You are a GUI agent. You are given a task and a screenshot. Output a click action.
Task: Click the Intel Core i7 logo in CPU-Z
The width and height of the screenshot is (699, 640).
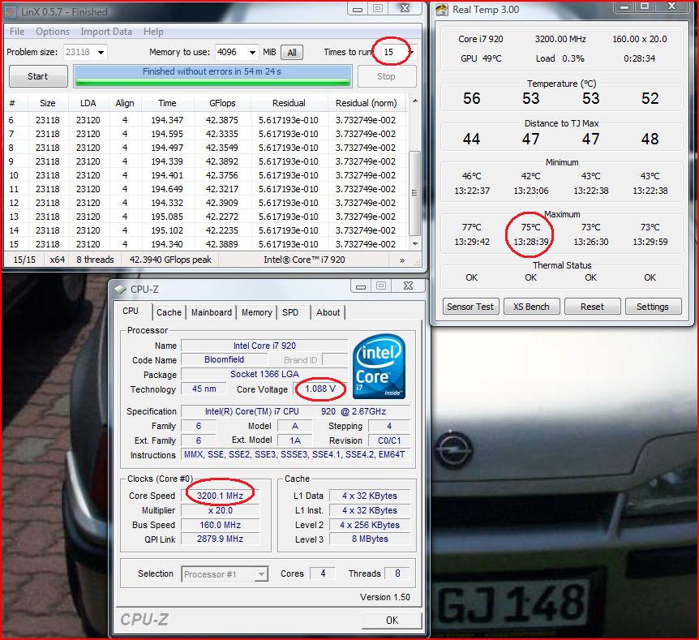click(379, 366)
